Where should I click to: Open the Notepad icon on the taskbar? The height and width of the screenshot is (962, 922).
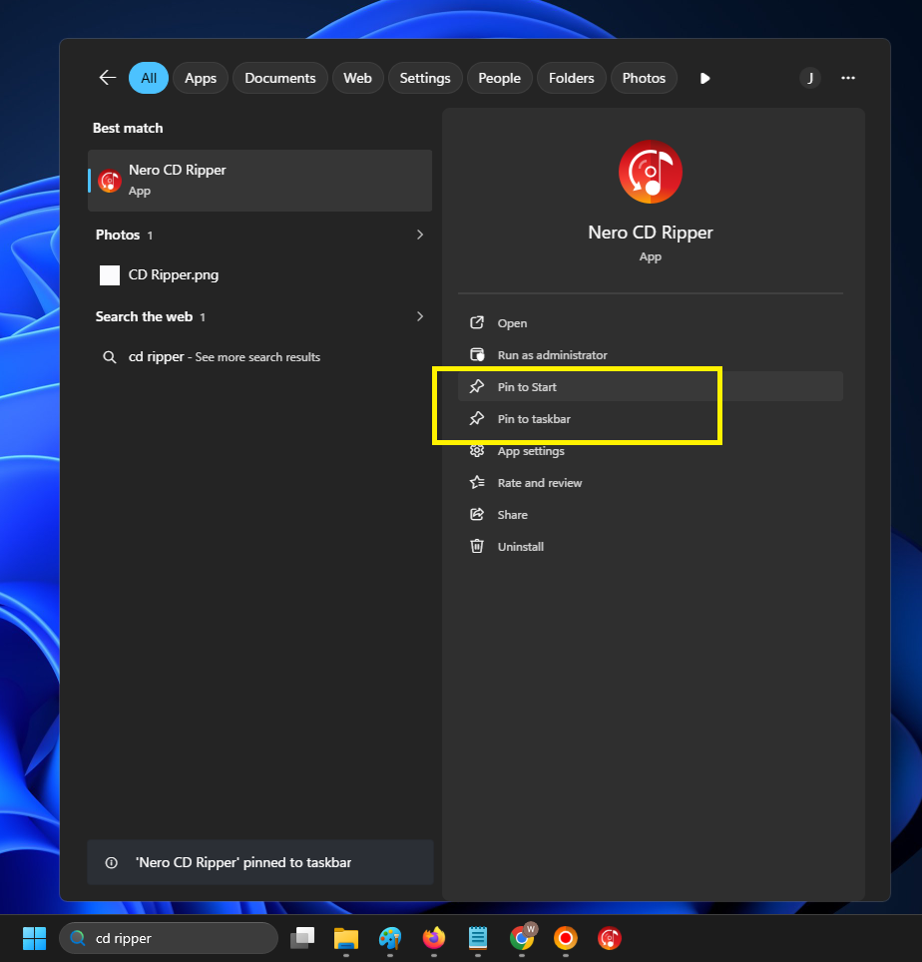click(478, 938)
